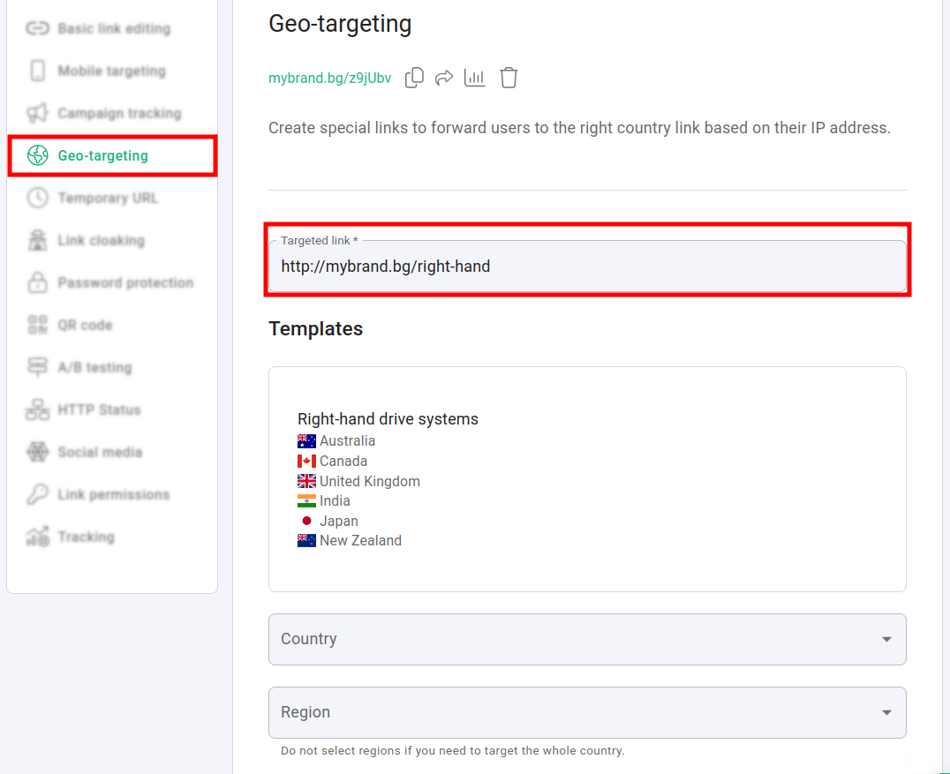Click the copy link icon
This screenshot has width=950, height=774.
tap(414, 78)
